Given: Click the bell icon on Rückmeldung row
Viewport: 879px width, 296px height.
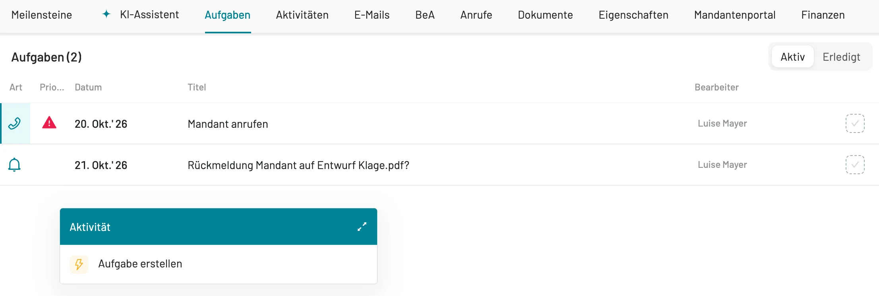Looking at the screenshot, I should [14, 165].
